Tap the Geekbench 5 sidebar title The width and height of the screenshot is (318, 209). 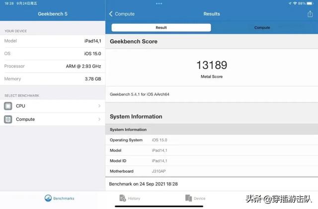(53, 14)
